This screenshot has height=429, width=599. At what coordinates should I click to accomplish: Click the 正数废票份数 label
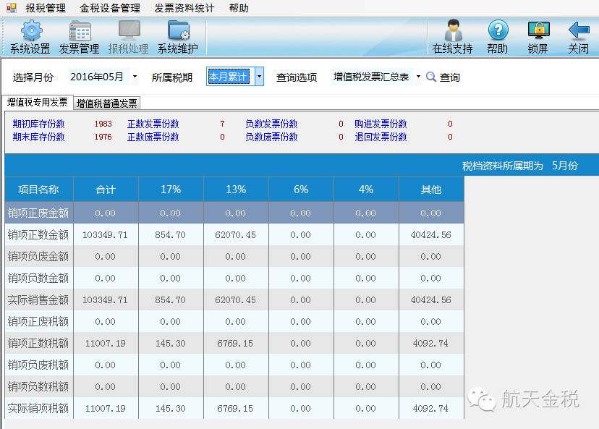coord(153,137)
